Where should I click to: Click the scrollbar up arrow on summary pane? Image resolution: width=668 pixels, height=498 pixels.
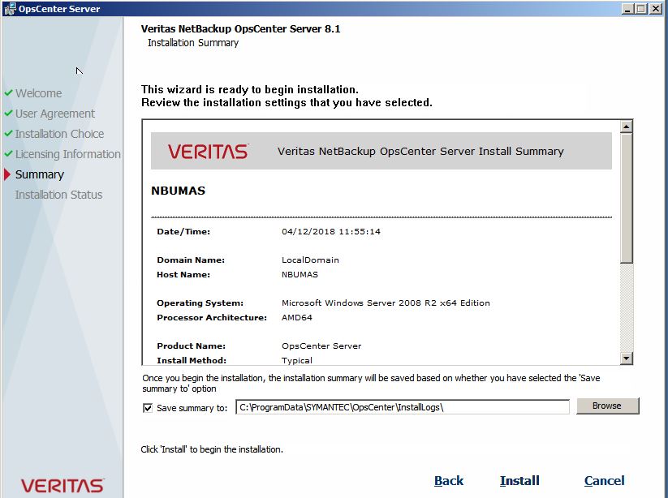click(x=625, y=126)
